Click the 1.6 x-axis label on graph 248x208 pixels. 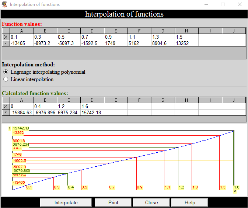236,187
